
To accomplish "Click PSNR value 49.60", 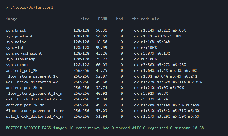I will [101, 82].
